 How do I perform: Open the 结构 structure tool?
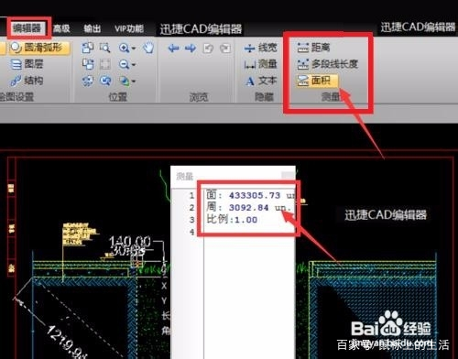coord(27,81)
